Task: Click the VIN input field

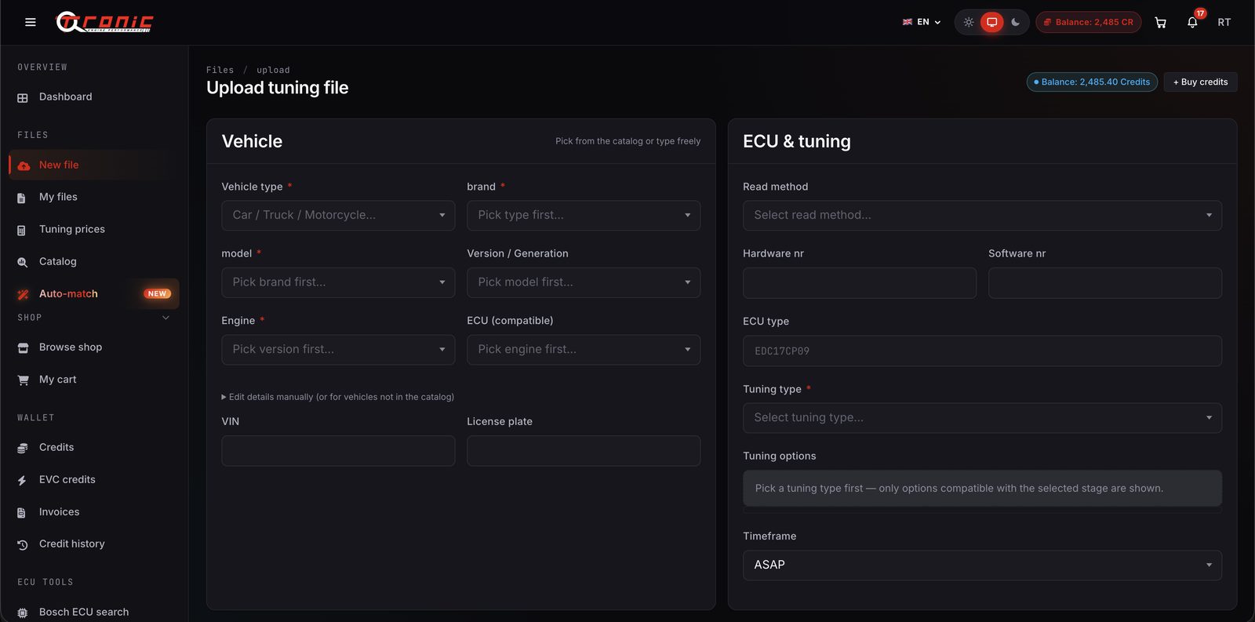Action: 338,451
